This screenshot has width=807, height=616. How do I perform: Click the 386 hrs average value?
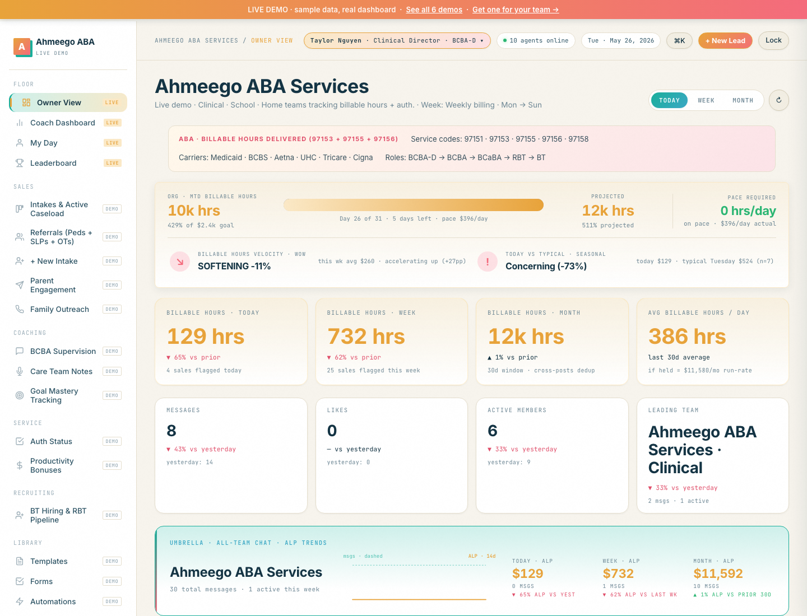tap(687, 337)
